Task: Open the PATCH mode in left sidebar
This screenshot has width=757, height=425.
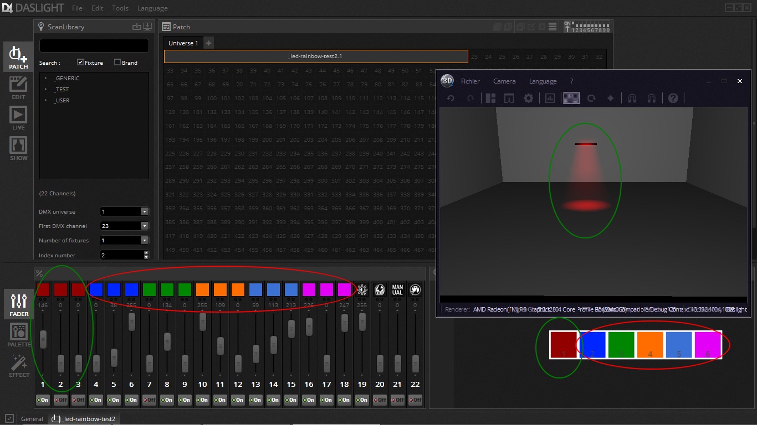Action: [x=18, y=58]
